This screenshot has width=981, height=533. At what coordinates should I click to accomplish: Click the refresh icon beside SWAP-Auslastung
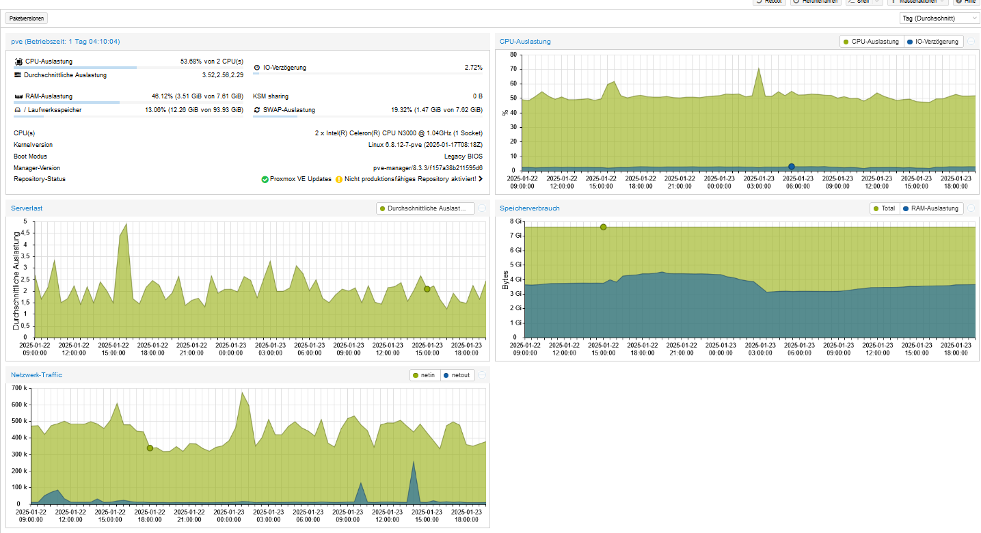click(257, 109)
